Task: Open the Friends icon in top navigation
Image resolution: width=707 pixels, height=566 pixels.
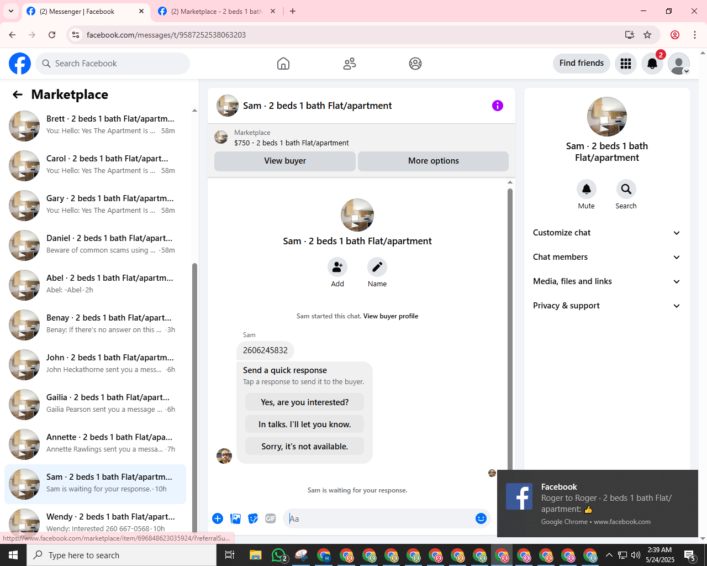Action: pos(350,64)
